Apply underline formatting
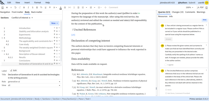Image resolution: width=209 pixels, height=101 pixels. 45,8
